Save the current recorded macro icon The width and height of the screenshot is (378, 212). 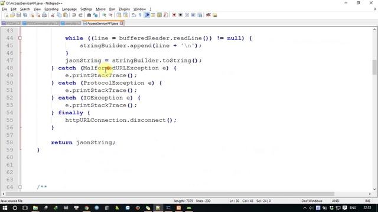[x=200, y=15]
